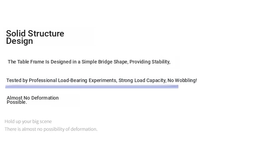Image resolution: width=278 pixels, height=148 pixels.
Task: Select the "Almost No Deformation Possible." text
Action: point(32,100)
